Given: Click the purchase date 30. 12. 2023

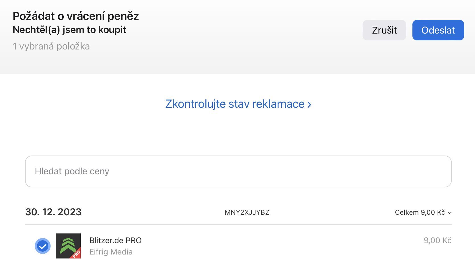Looking at the screenshot, I should coord(53,212).
